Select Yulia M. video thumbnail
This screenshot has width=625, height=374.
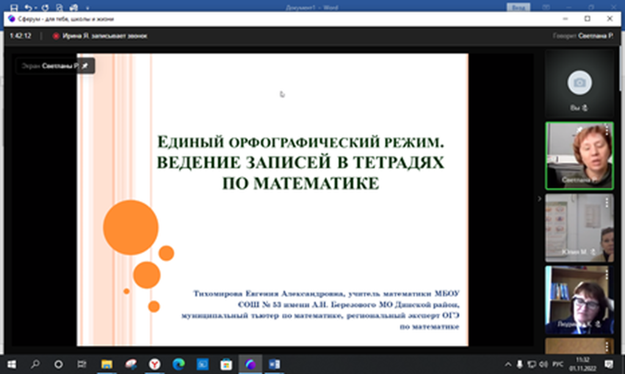coord(579,228)
